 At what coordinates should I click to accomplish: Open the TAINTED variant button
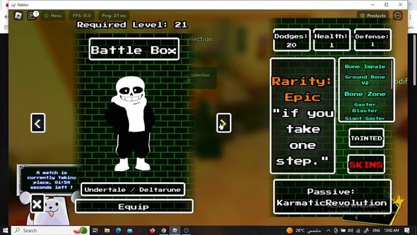pyautogui.click(x=366, y=138)
